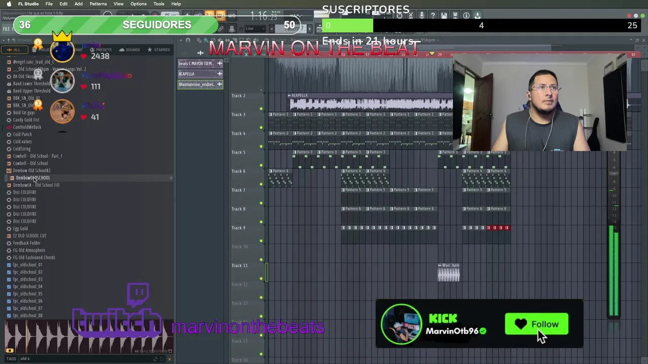
Task: Toggle mute on Track 7
Action: click(261, 203)
